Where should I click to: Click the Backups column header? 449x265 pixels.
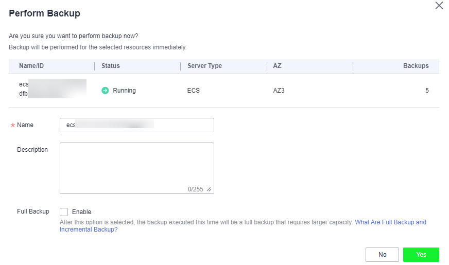click(416, 66)
